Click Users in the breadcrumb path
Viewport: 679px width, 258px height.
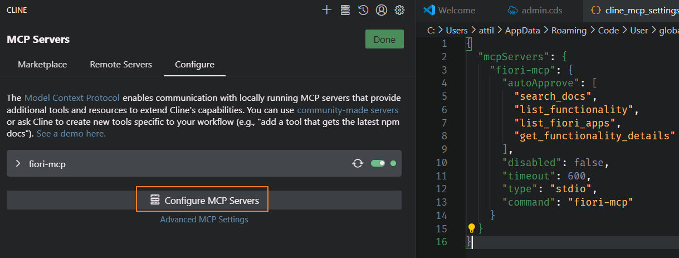pos(457,31)
